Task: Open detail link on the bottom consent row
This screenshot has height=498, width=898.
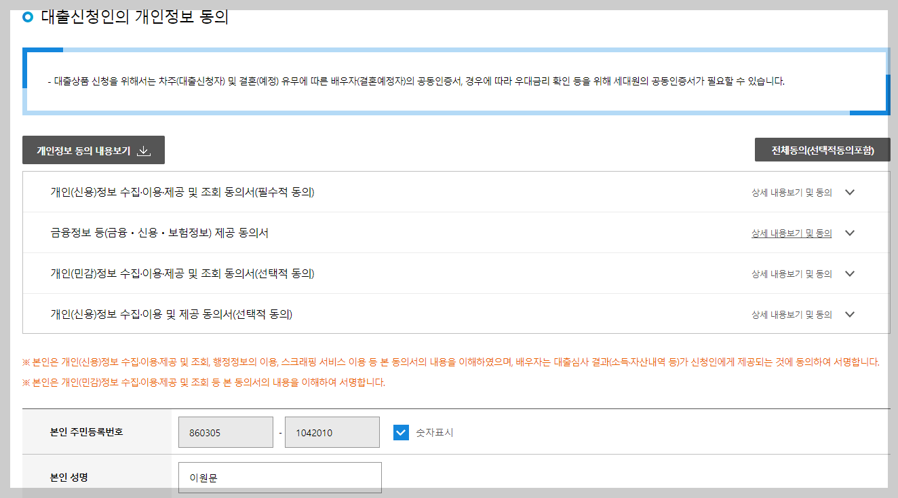Action: (791, 313)
